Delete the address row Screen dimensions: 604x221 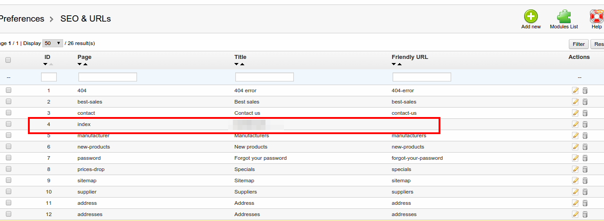585,203
